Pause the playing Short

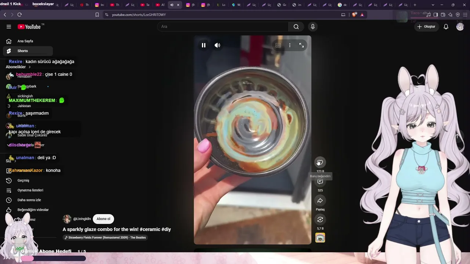click(x=203, y=45)
